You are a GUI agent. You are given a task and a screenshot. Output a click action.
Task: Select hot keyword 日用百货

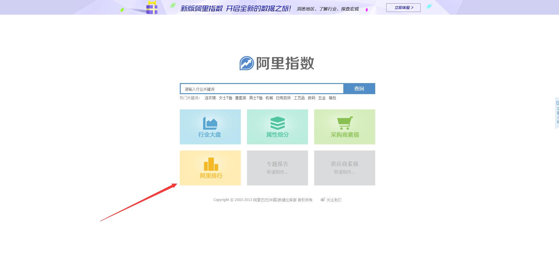[283, 98]
